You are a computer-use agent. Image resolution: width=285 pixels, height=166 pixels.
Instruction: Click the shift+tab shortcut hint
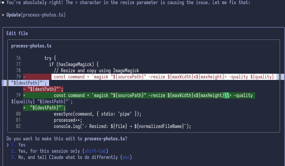95,151
